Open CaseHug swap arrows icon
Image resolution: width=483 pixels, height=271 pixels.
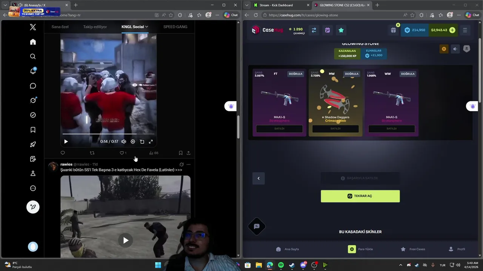pos(314,30)
